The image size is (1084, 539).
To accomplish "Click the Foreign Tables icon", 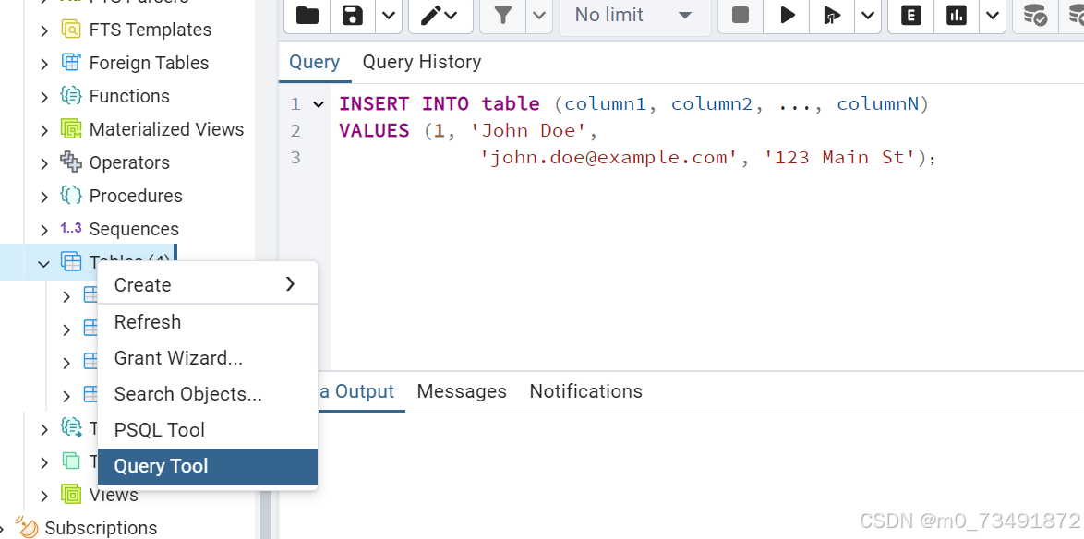I will click(x=71, y=62).
